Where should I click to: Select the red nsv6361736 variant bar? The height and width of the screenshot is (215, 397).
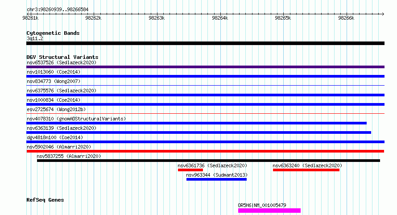tap(190, 170)
